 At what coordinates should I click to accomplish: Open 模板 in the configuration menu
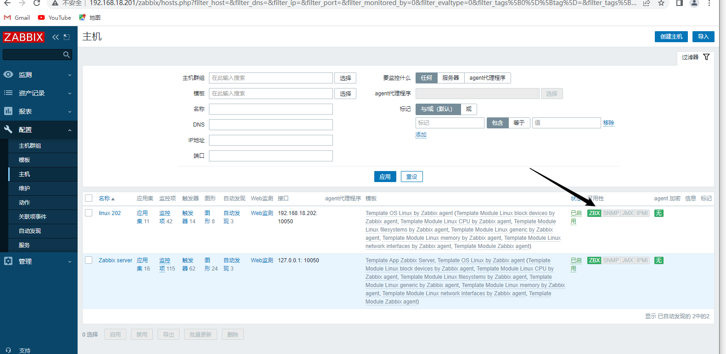click(x=24, y=160)
